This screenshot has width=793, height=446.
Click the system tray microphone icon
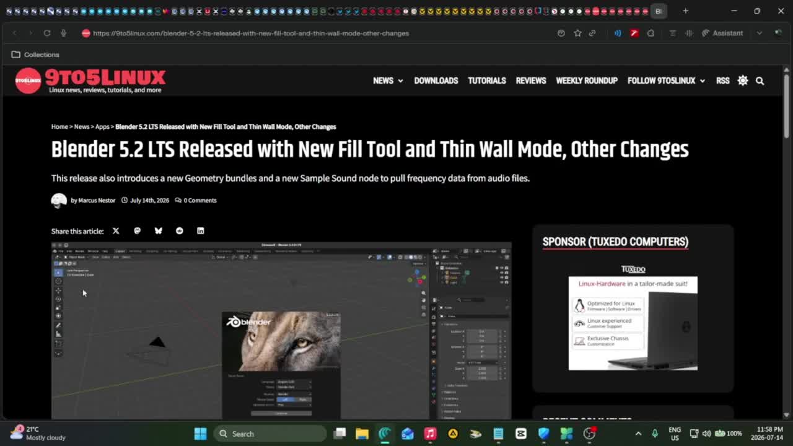pyautogui.click(x=655, y=433)
